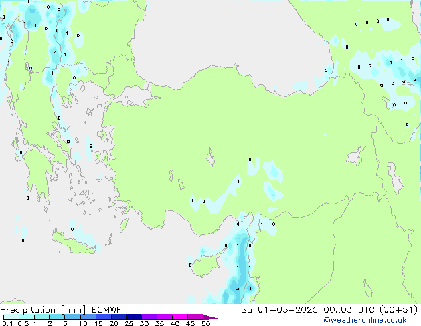The height and width of the screenshot is (326, 421).
Task: Select the 25–30 mm navy legend swatch
Action: 133,317
